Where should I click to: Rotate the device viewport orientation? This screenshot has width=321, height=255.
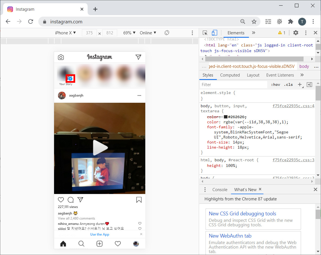pos(167,33)
